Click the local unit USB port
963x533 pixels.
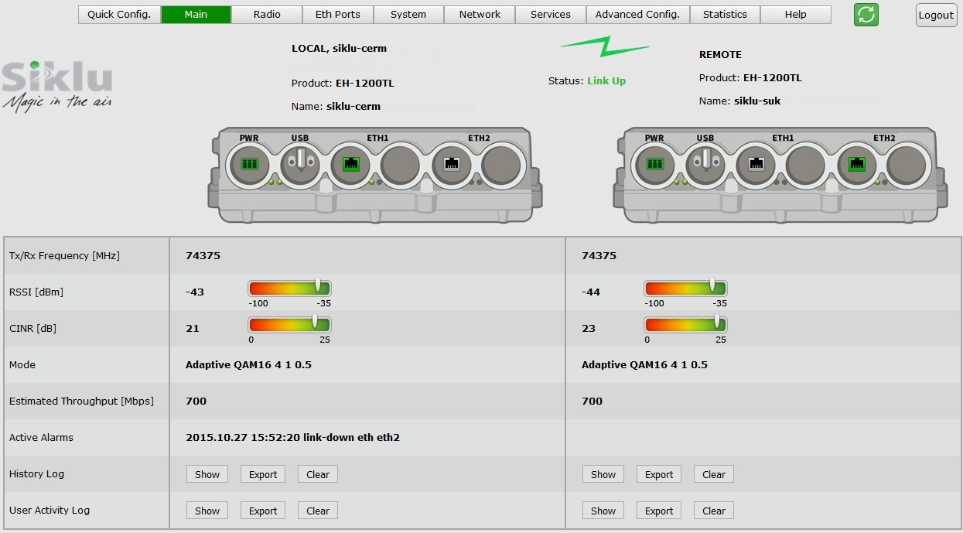[300, 164]
